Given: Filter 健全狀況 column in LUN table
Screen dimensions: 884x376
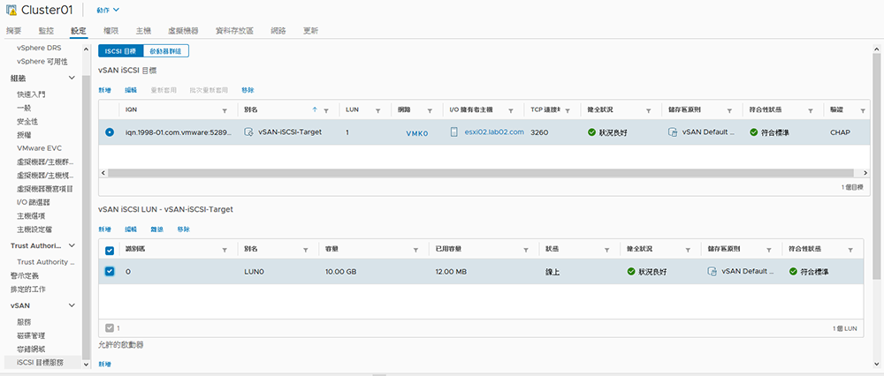Looking at the screenshot, I should click(688, 250).
